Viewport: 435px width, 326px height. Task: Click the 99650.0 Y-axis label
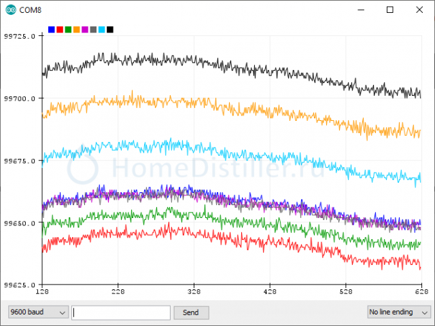tap(20, 223)
